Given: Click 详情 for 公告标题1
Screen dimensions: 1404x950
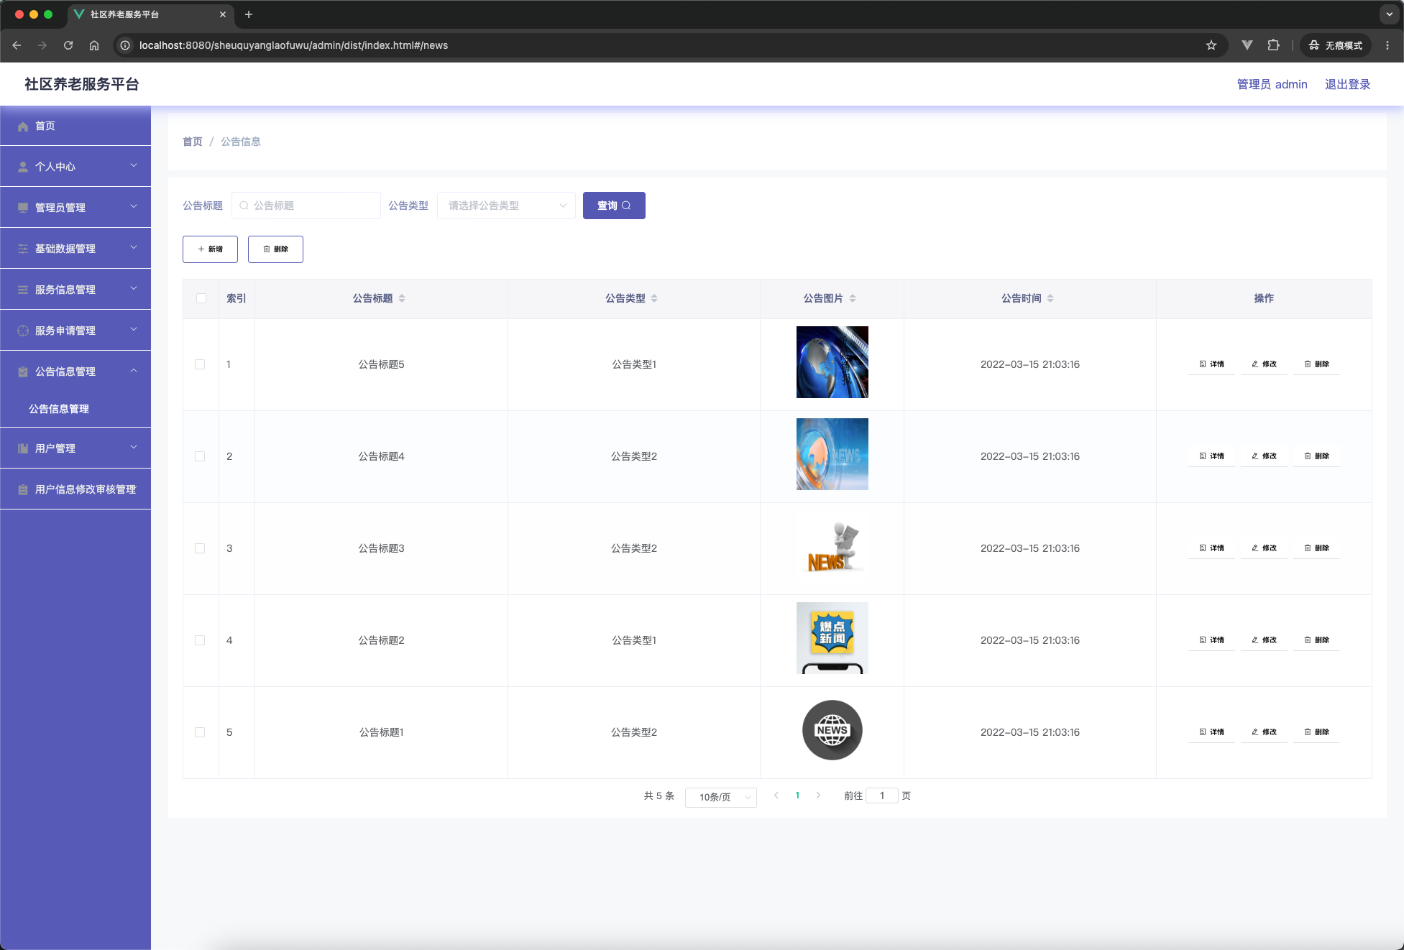Looking at the screenshot, I should click(1211, 732).
